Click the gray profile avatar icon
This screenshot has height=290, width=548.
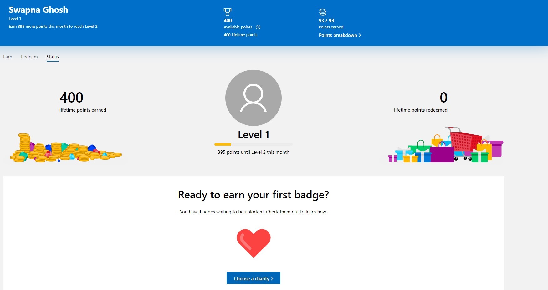254,97
